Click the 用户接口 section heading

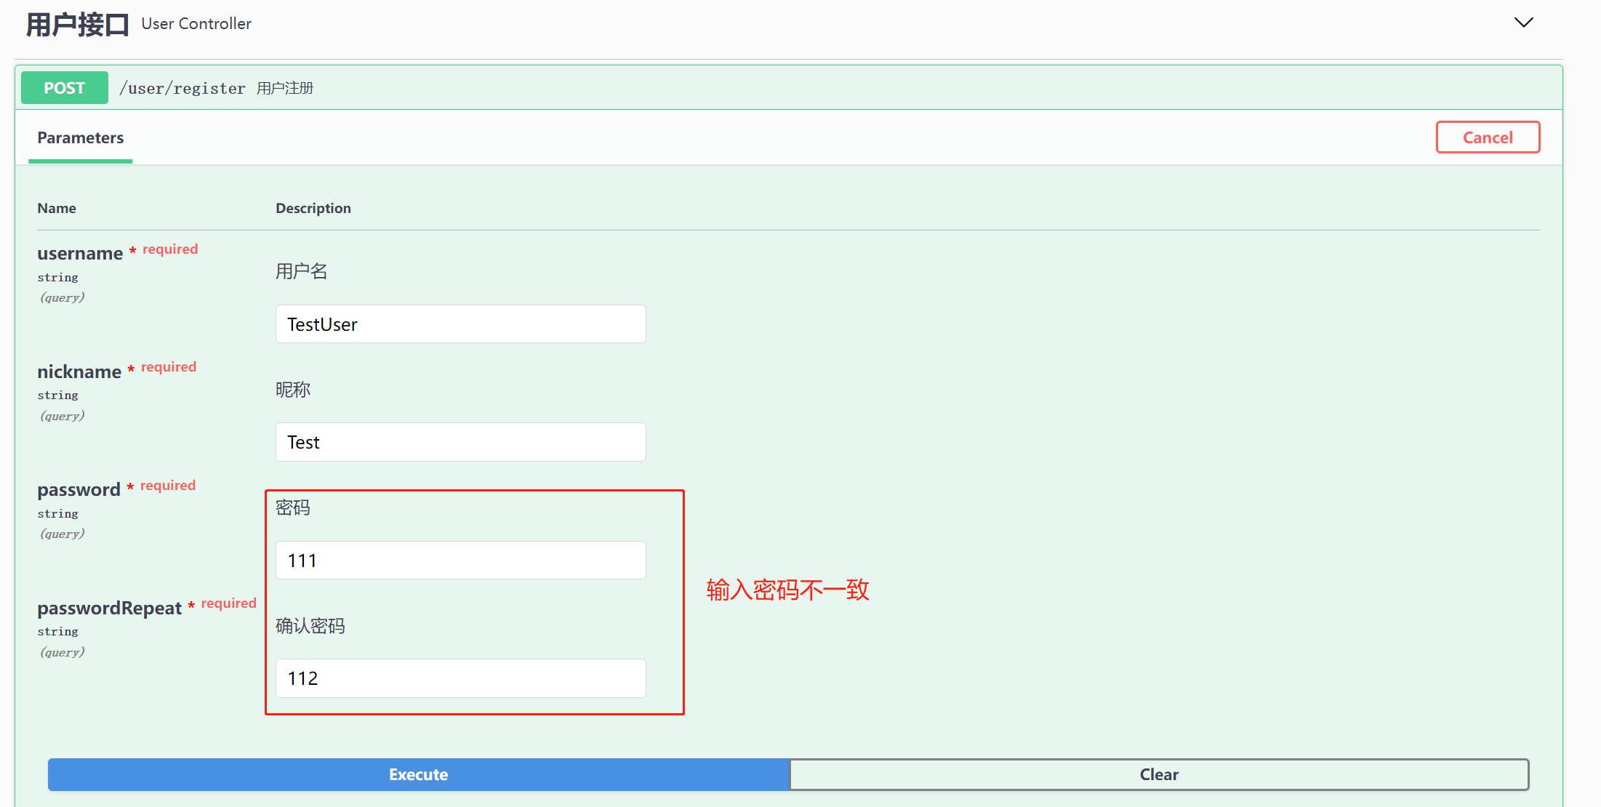click(78, 25)
